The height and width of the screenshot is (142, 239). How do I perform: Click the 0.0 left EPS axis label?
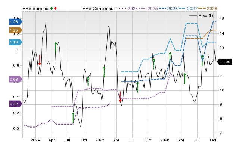point(16,129)
